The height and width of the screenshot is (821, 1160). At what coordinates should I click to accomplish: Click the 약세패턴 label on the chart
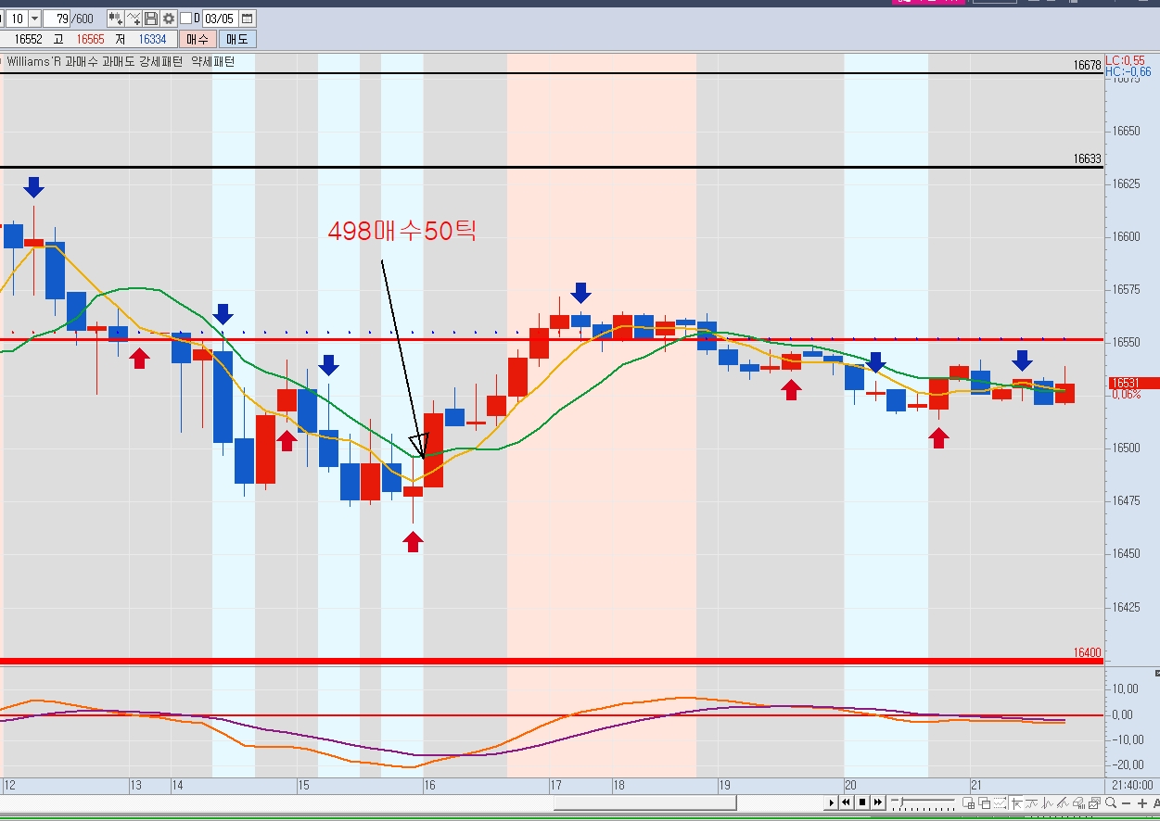(213, 61)
